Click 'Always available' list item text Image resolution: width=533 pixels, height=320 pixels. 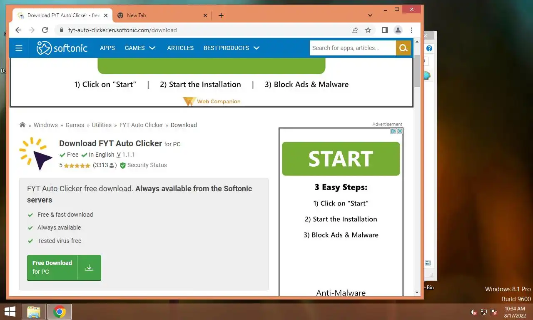pos(59,227)
